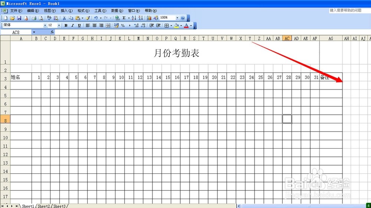The width and height of the screenshot is (371, 208).
Task: Open a file with the Open folder icon
Action: [x=12, y=18]
